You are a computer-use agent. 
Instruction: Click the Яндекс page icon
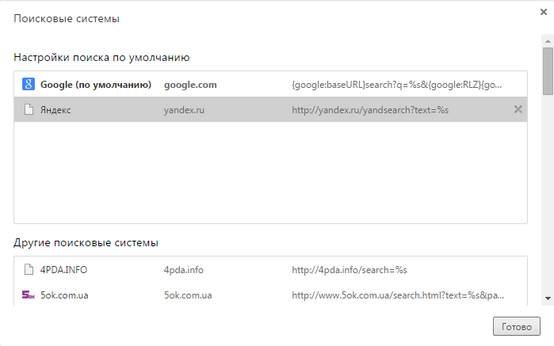tap(28, 110)
